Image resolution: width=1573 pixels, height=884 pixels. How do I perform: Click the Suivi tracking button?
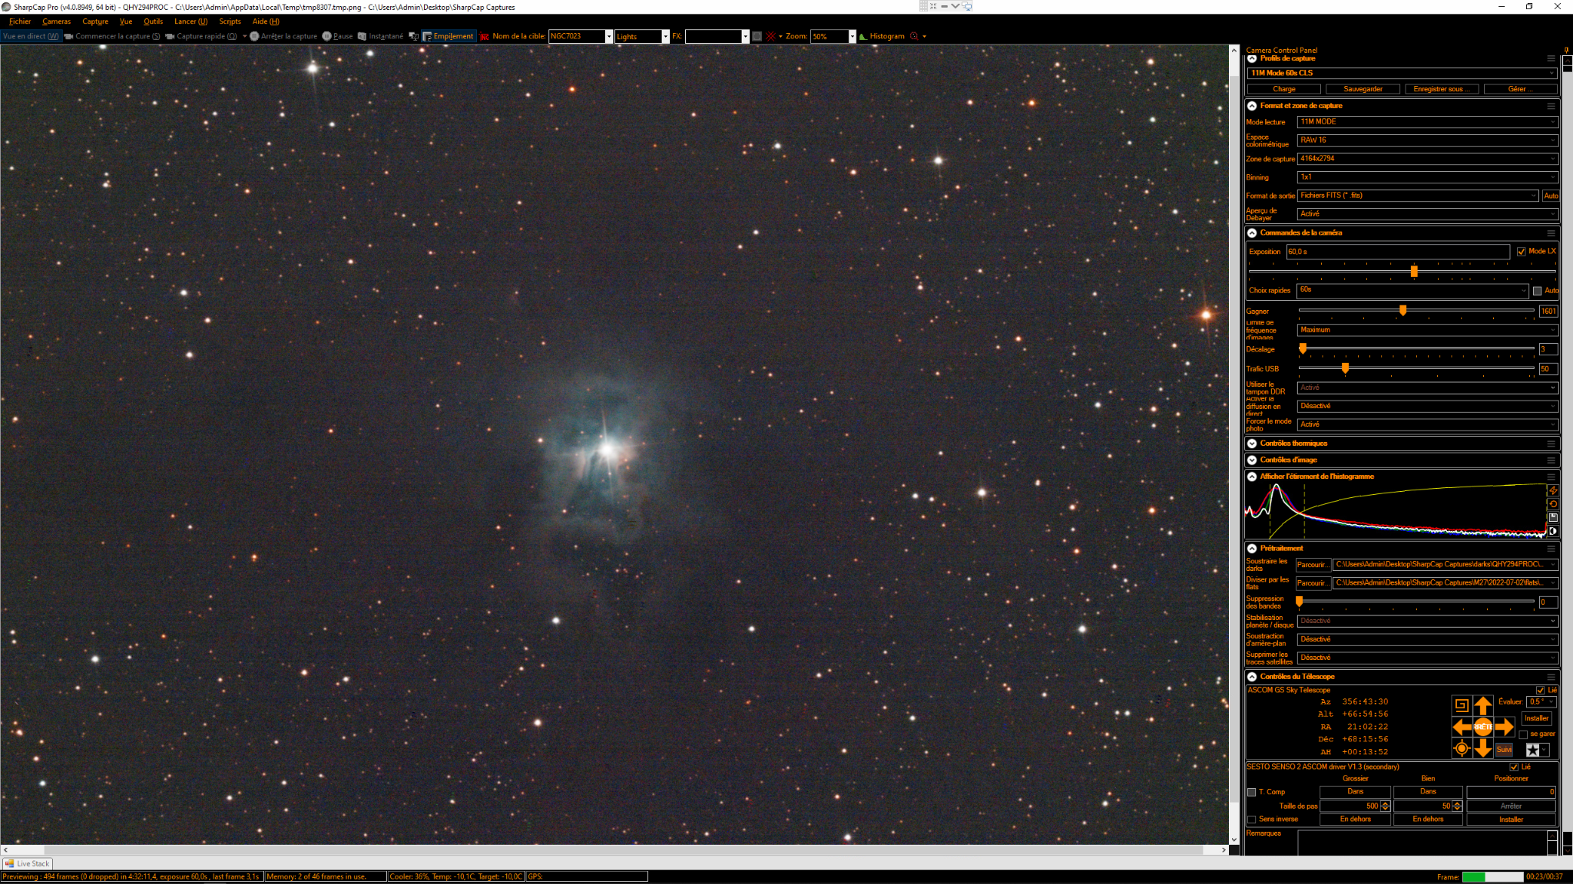1504,750
